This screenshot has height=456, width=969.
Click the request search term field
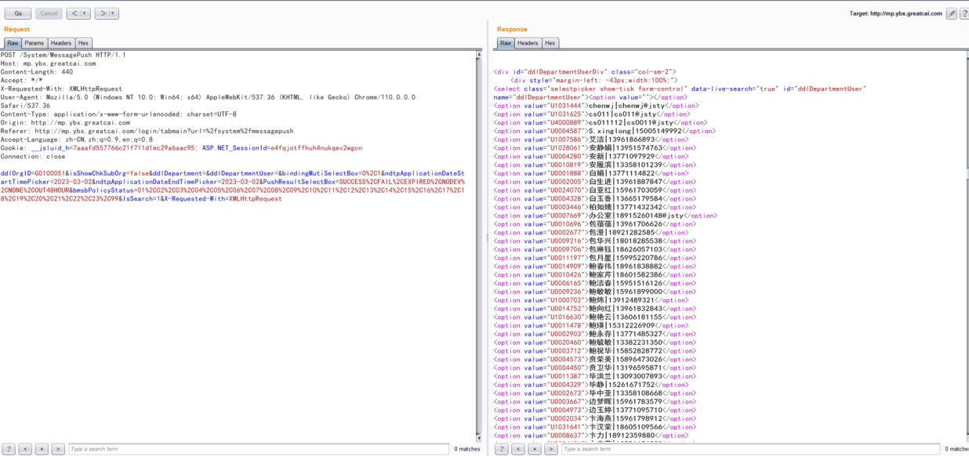(x=259, y=449)
